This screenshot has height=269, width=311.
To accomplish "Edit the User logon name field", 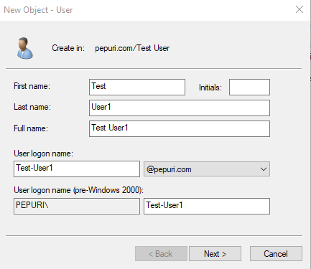I will [x=77, y=169].
